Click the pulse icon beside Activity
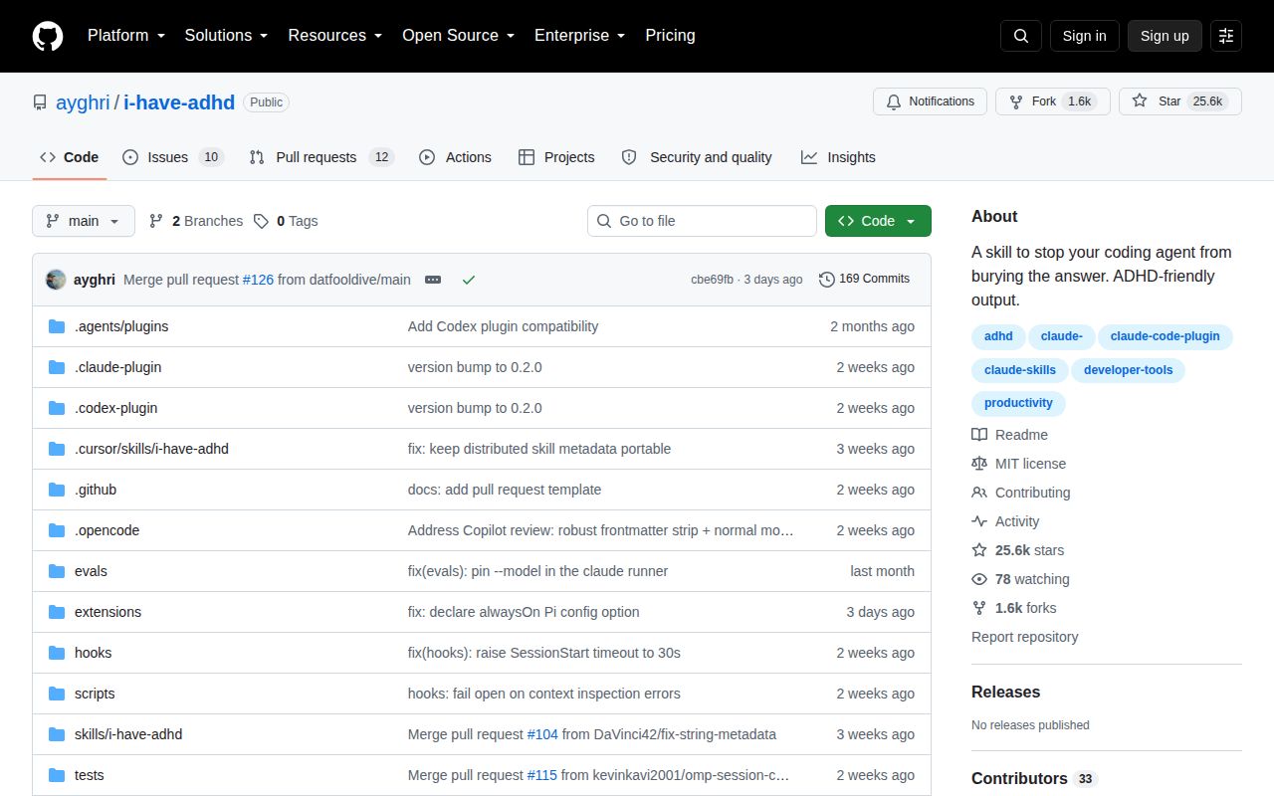Image resolution: width=1274 pixels, height=796 pixels. (979, 521)
